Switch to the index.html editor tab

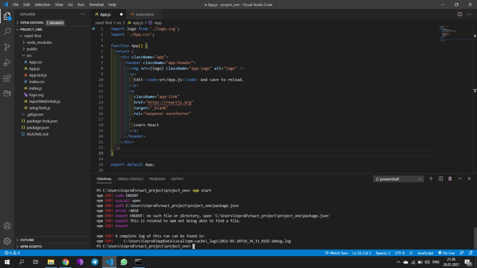pyautogui.click(x=144, y=14)
